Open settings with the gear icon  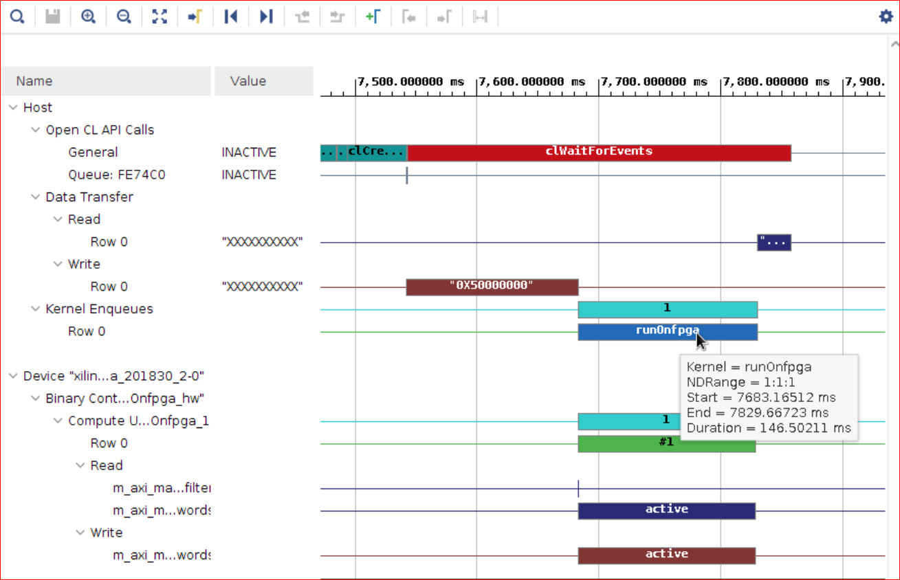click(886, 16)
